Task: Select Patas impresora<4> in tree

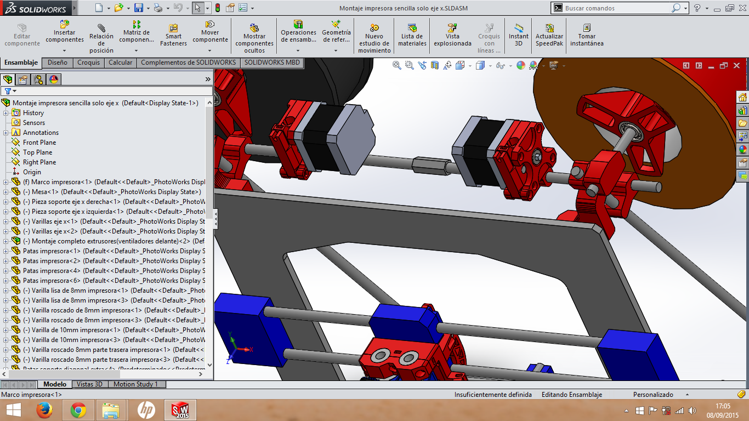Action: coord(114,271)
